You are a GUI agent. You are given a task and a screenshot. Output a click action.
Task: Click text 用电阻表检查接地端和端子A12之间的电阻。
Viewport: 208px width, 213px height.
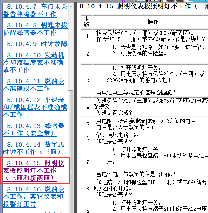tap(148, 121)
